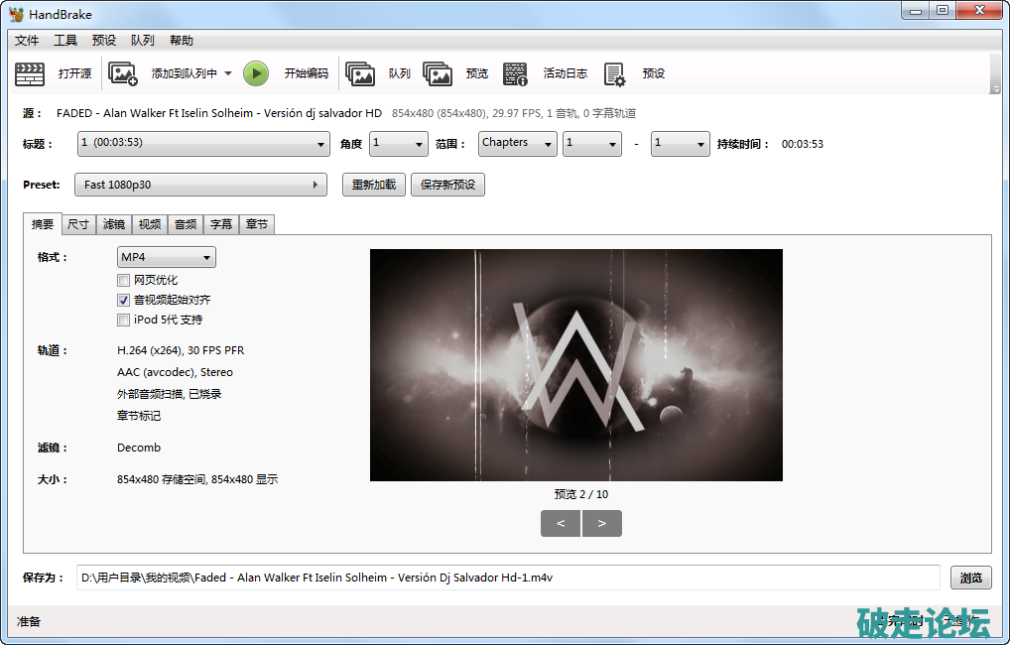Open the MP4 format dropdown
1010x645 pixels.
click(x=166, y=258)
